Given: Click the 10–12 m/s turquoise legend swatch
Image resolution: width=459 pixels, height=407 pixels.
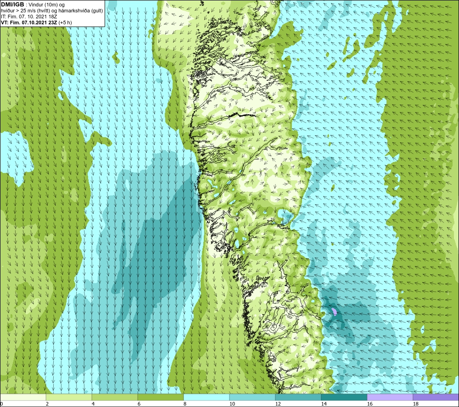Looking at the screenshot, I should pos(252,397).
